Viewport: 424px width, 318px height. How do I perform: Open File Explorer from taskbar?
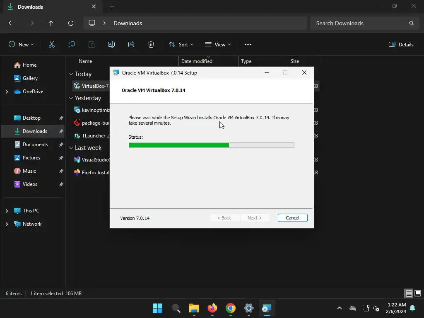[194, 308]
